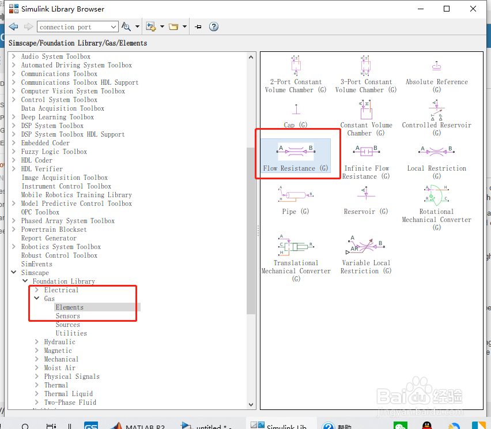Select the Variable Local Restriction (G) block
The image size is (491, 429).
click(x=366, y=255)
